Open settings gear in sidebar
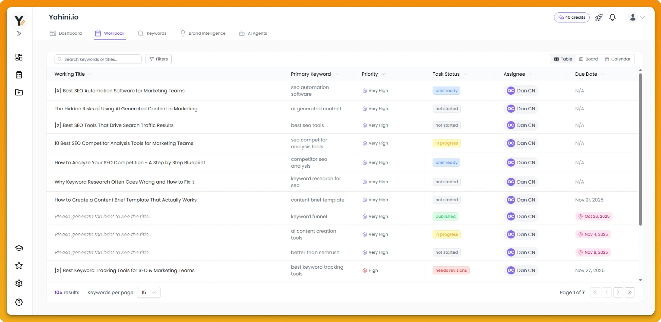661x322 pixels. coord(19,283)
